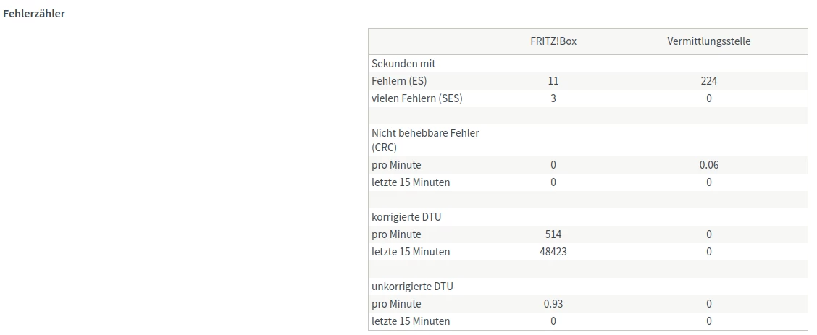
Task: Click unkorrigierte DTU value 0.93
Action: pos(553,304)
